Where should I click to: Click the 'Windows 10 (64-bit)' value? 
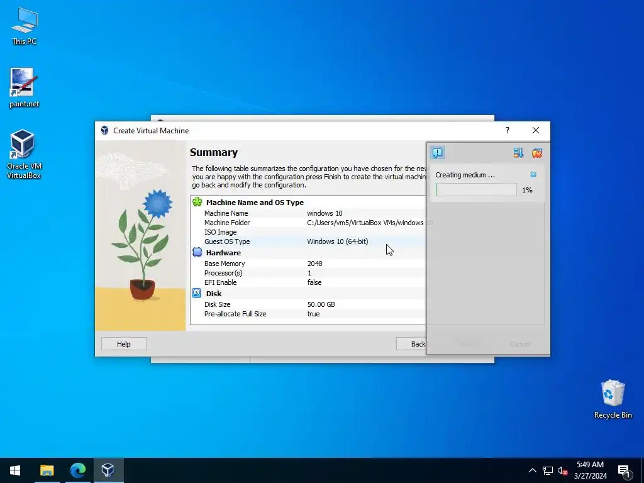(x=338, y=241)
